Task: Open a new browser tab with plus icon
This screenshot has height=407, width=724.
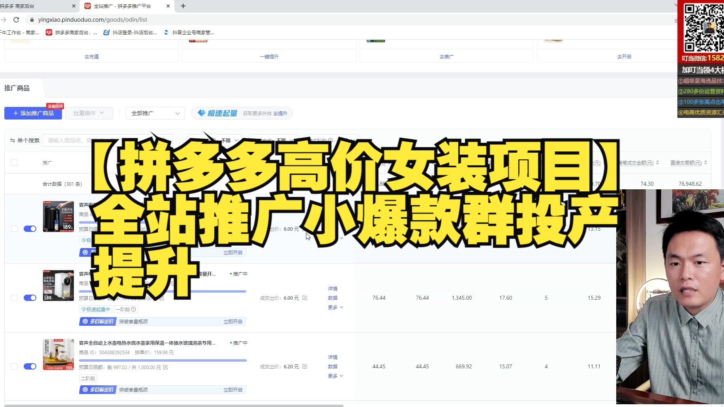Action: tap(183, 6)
